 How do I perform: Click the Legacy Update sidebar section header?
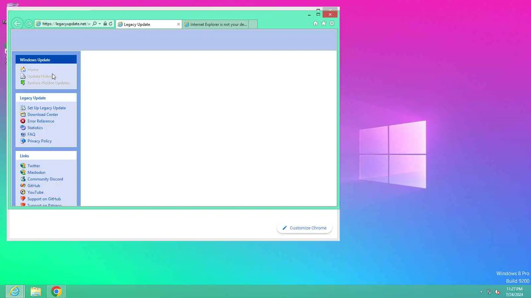point(46,98)
